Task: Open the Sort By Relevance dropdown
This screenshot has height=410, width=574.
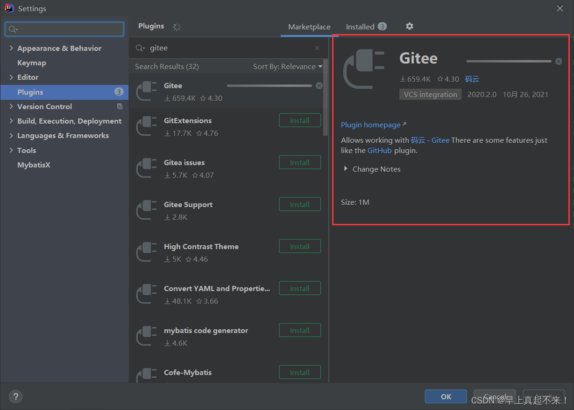Action: click(288, 66)
